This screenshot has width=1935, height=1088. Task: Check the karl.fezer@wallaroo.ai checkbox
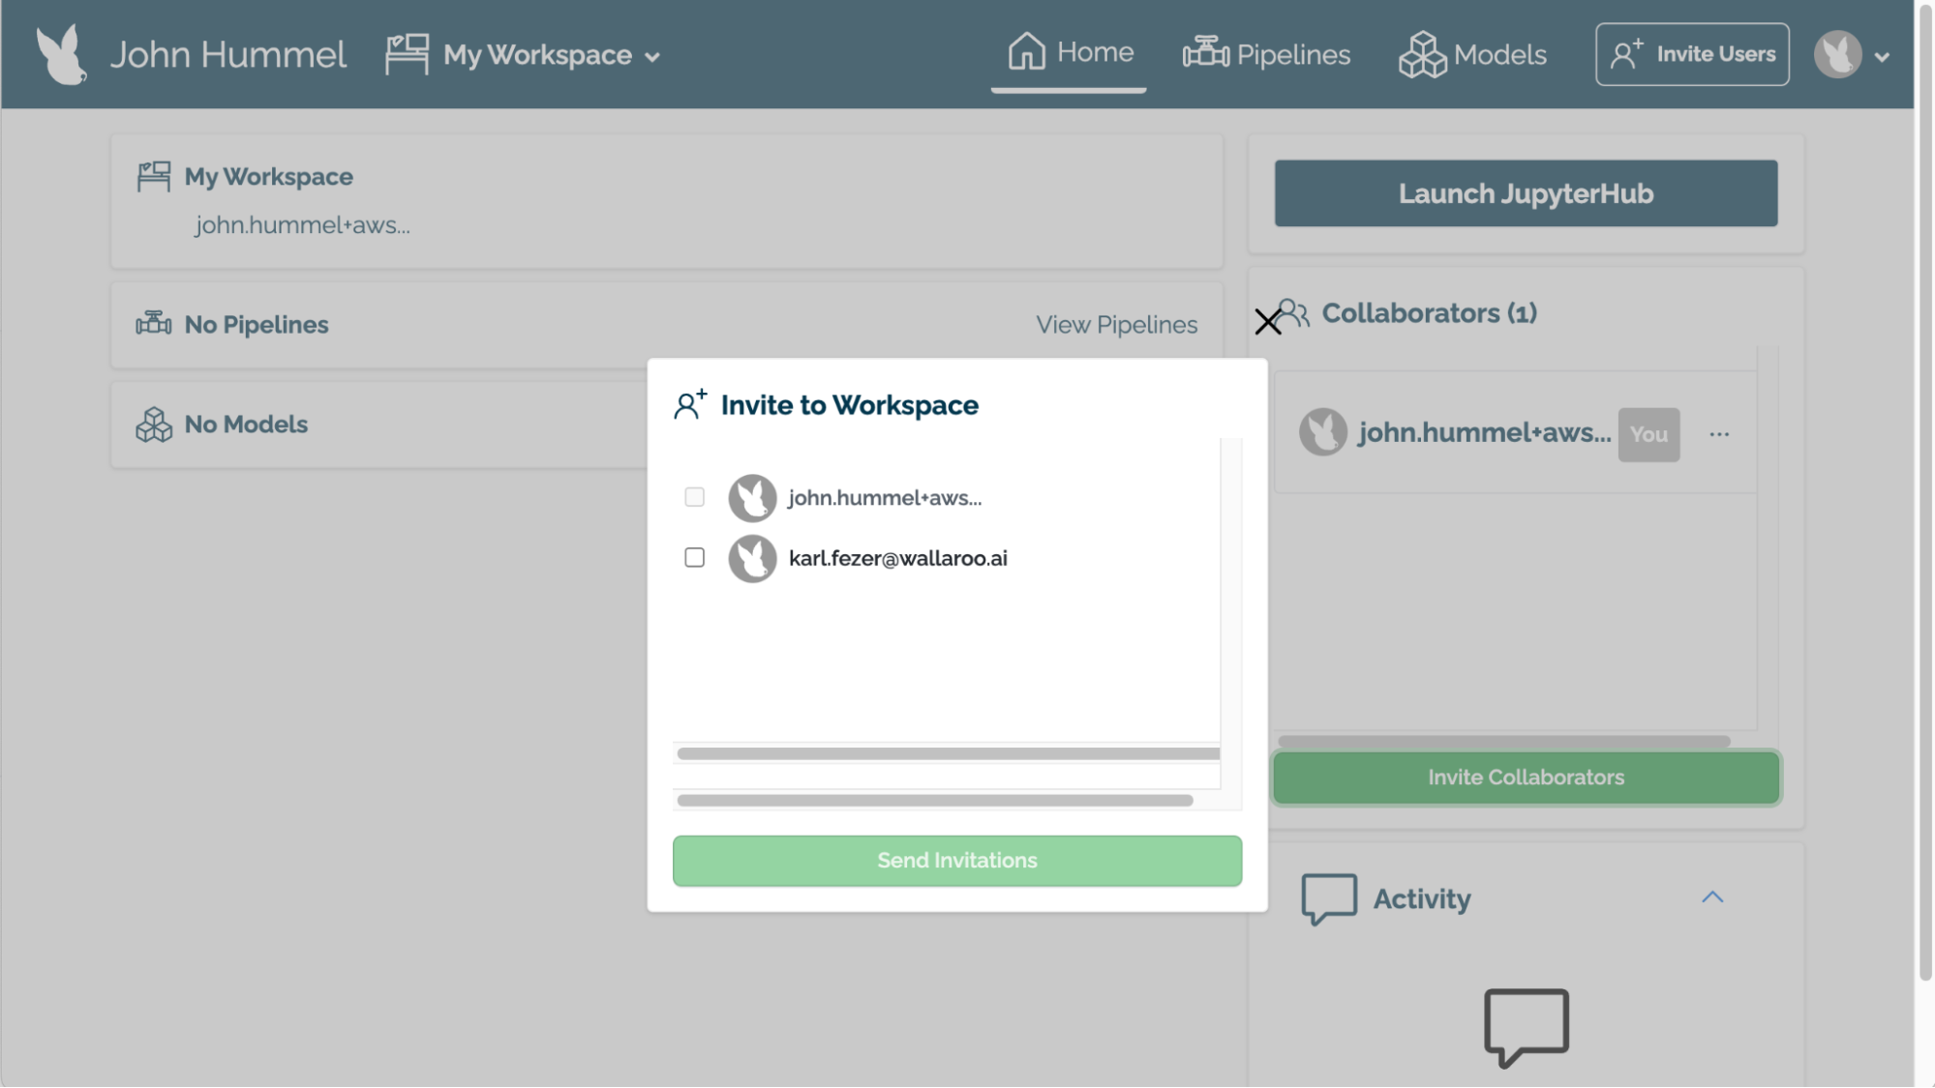point(694,558)
